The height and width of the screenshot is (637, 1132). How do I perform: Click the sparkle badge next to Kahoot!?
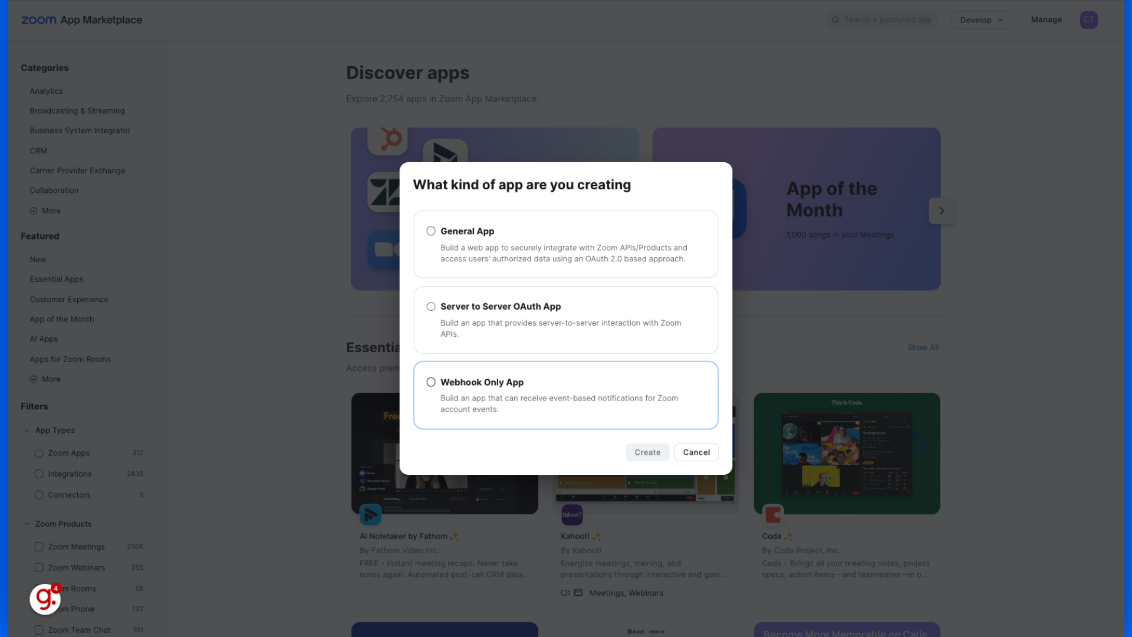click(x=596, y=537)
